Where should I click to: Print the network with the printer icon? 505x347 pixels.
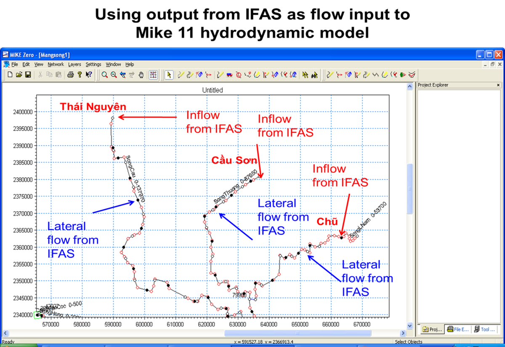click(x=71, y=75)
